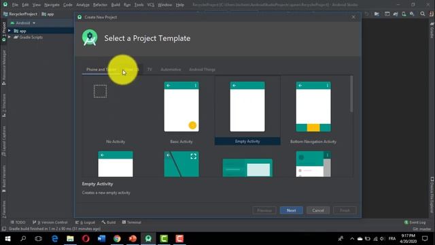The height and width of the screenshot is (245, 435).
Task: Open the Windows Start menu
Action: point(7,239)
